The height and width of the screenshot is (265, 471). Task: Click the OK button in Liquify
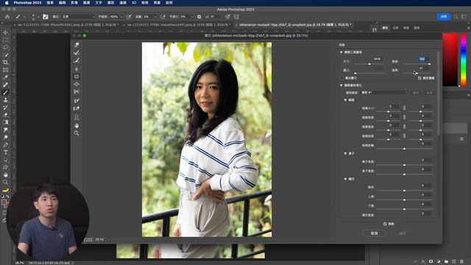point(403,233)
